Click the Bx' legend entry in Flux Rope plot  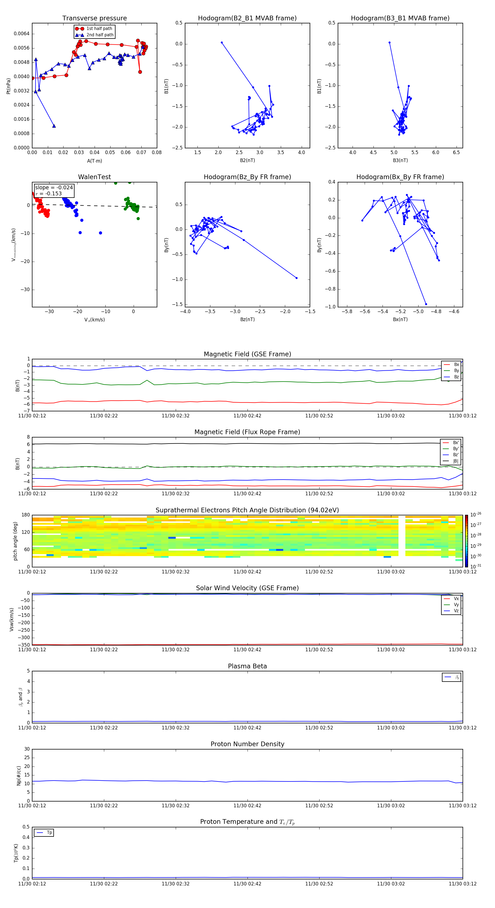click(451, 443)
